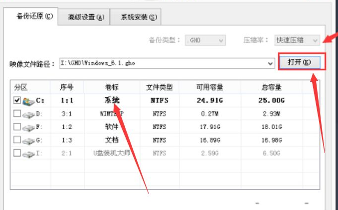Viewport: 338px width, 210px height.
Task: Select the 文档 volume label cell
Action: coord(112,140)
